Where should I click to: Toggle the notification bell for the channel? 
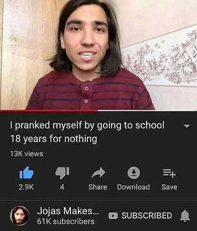(x=185, y=216)
